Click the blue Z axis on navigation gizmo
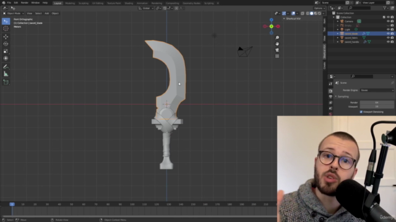 coord(271,20)
